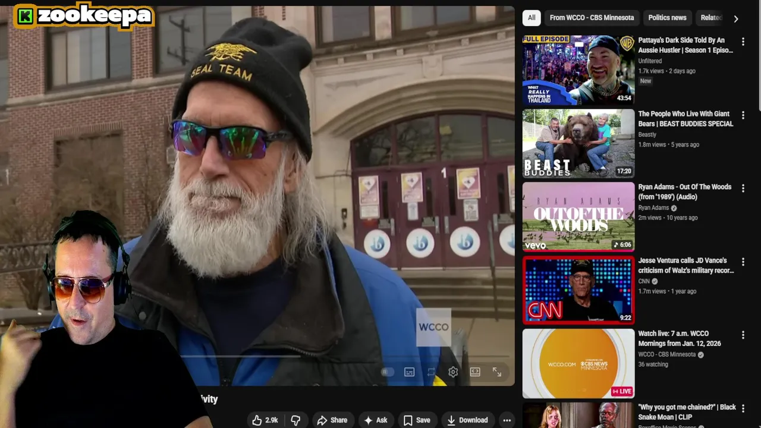Viewport: 761px width, 428px height.
Task: Select the All filter chip
Action: [x=532, y=18]
